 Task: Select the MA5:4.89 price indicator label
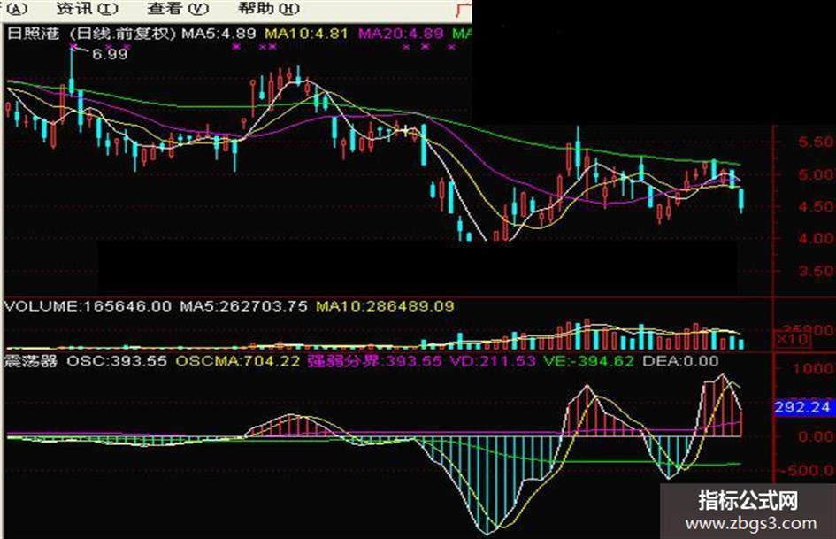pyautogui.click(x=219, y=34)
